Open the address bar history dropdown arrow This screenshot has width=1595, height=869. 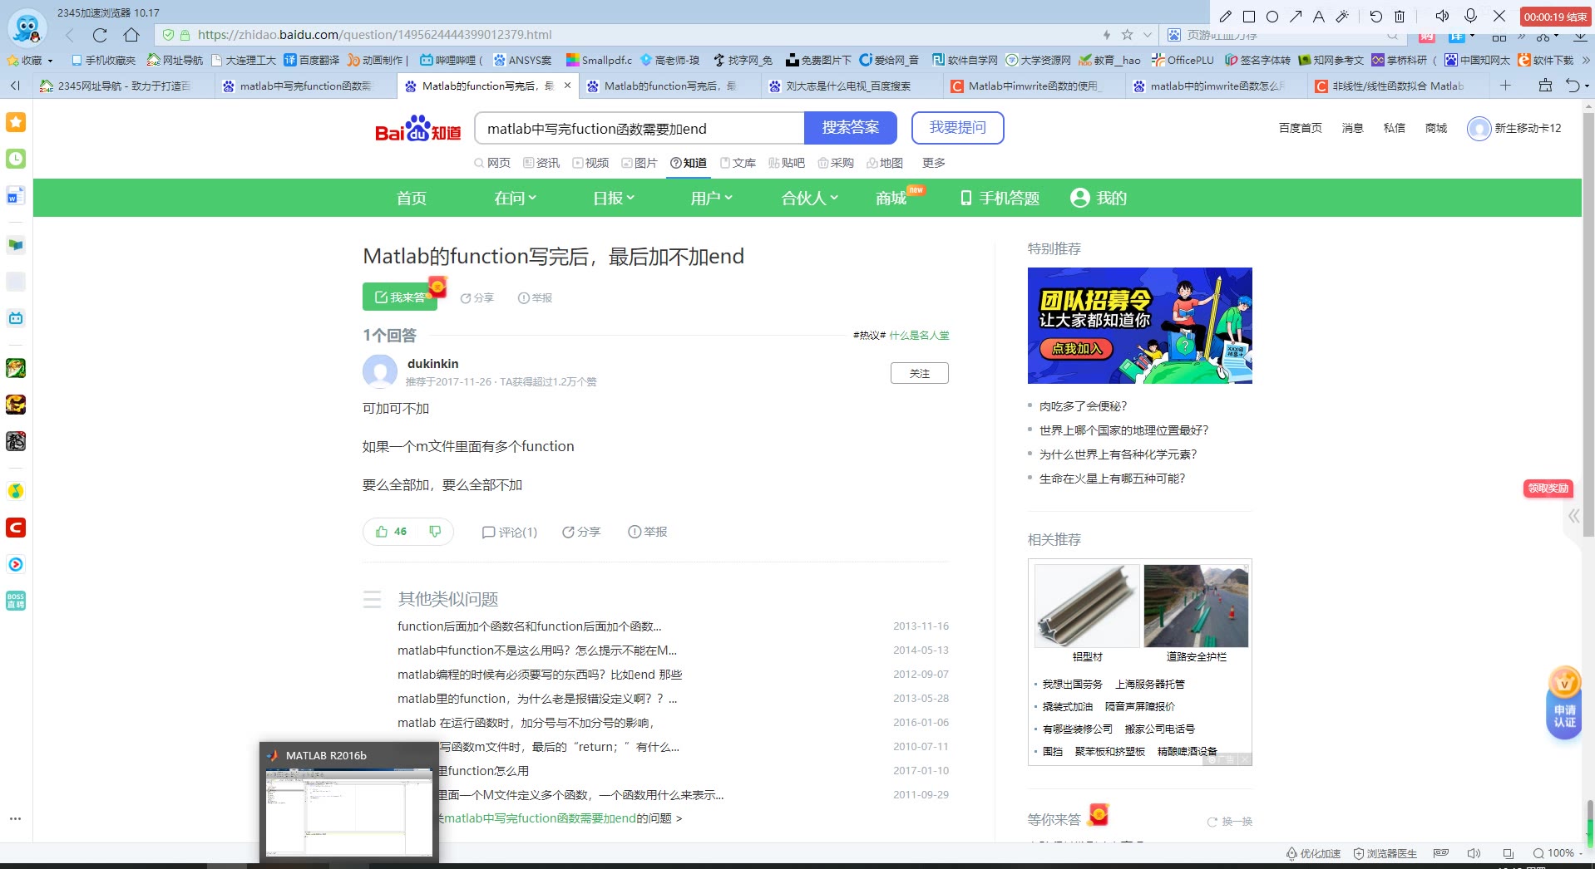pos(1148,35)
